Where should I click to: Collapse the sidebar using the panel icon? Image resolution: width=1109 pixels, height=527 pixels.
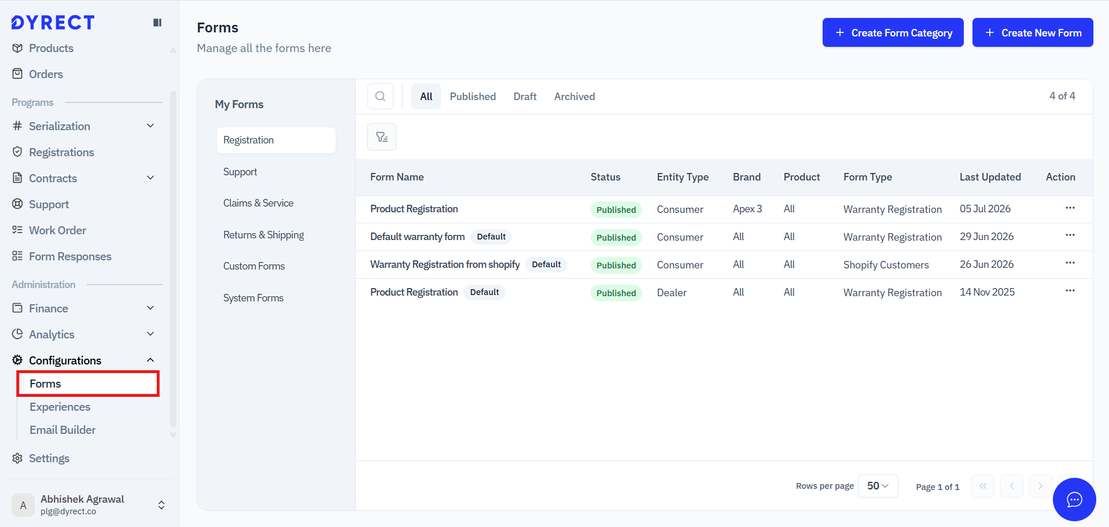tap(157, 23)
